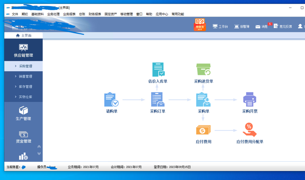Open the 报警簿 alarm log

242,26
